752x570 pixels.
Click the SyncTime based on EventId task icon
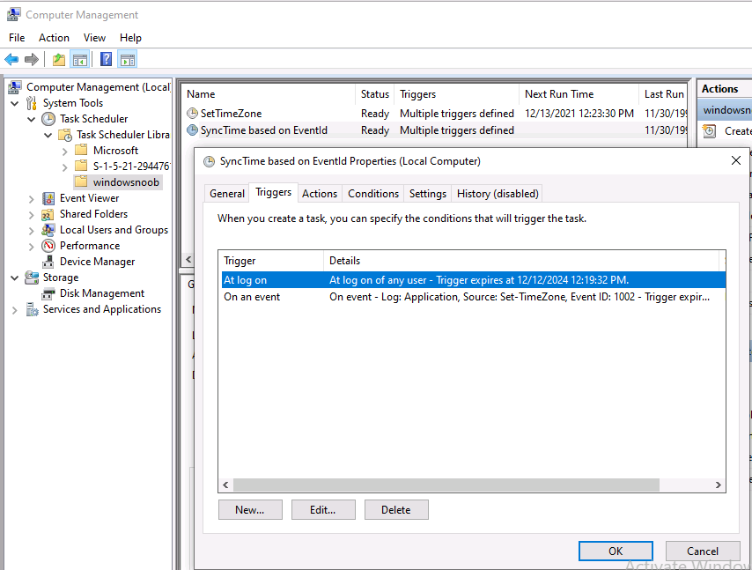tap(192, 130)
